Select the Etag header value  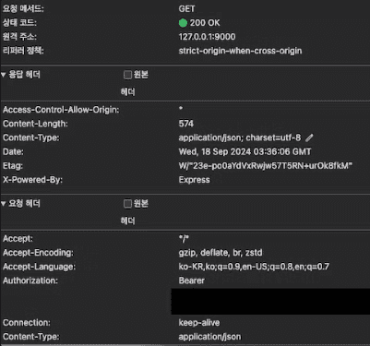266,166
